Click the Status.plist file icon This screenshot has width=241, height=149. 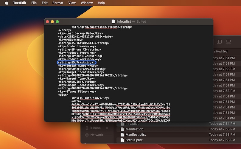tap(122, 140)
